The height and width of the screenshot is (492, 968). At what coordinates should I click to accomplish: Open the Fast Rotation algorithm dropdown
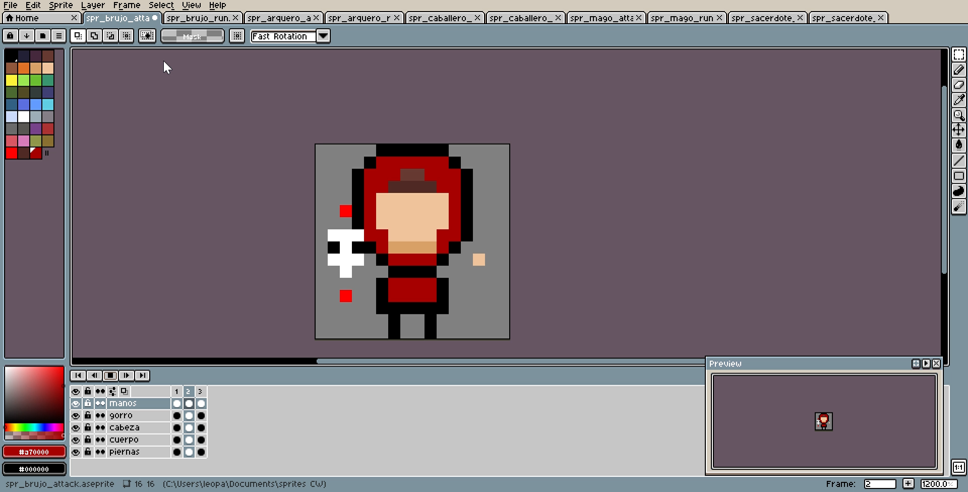(x=323, y=36)
